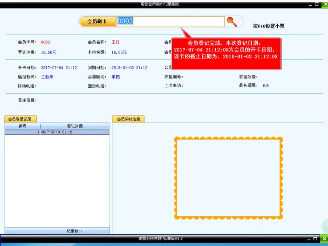Screen dimensions: 328x246
Task: Click the membership consultant 李四 value
Action: point(115,77)
